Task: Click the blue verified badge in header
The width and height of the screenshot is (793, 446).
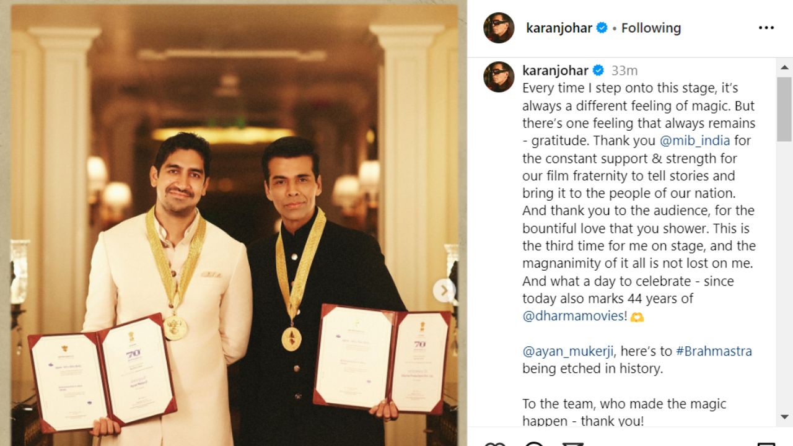Action: pos(602,28)
